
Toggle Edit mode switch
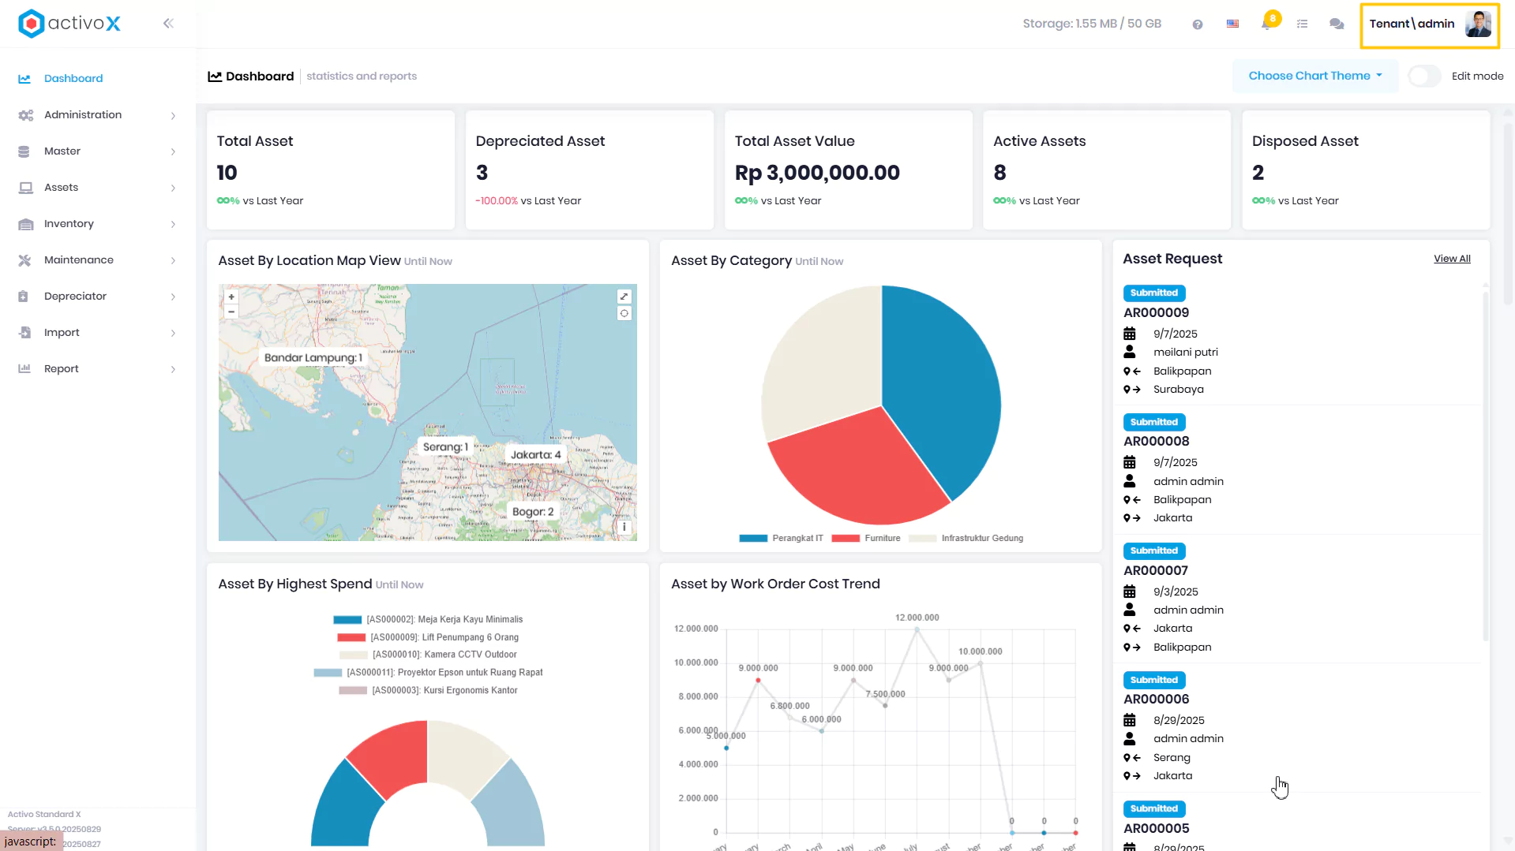click(1424, 77)
